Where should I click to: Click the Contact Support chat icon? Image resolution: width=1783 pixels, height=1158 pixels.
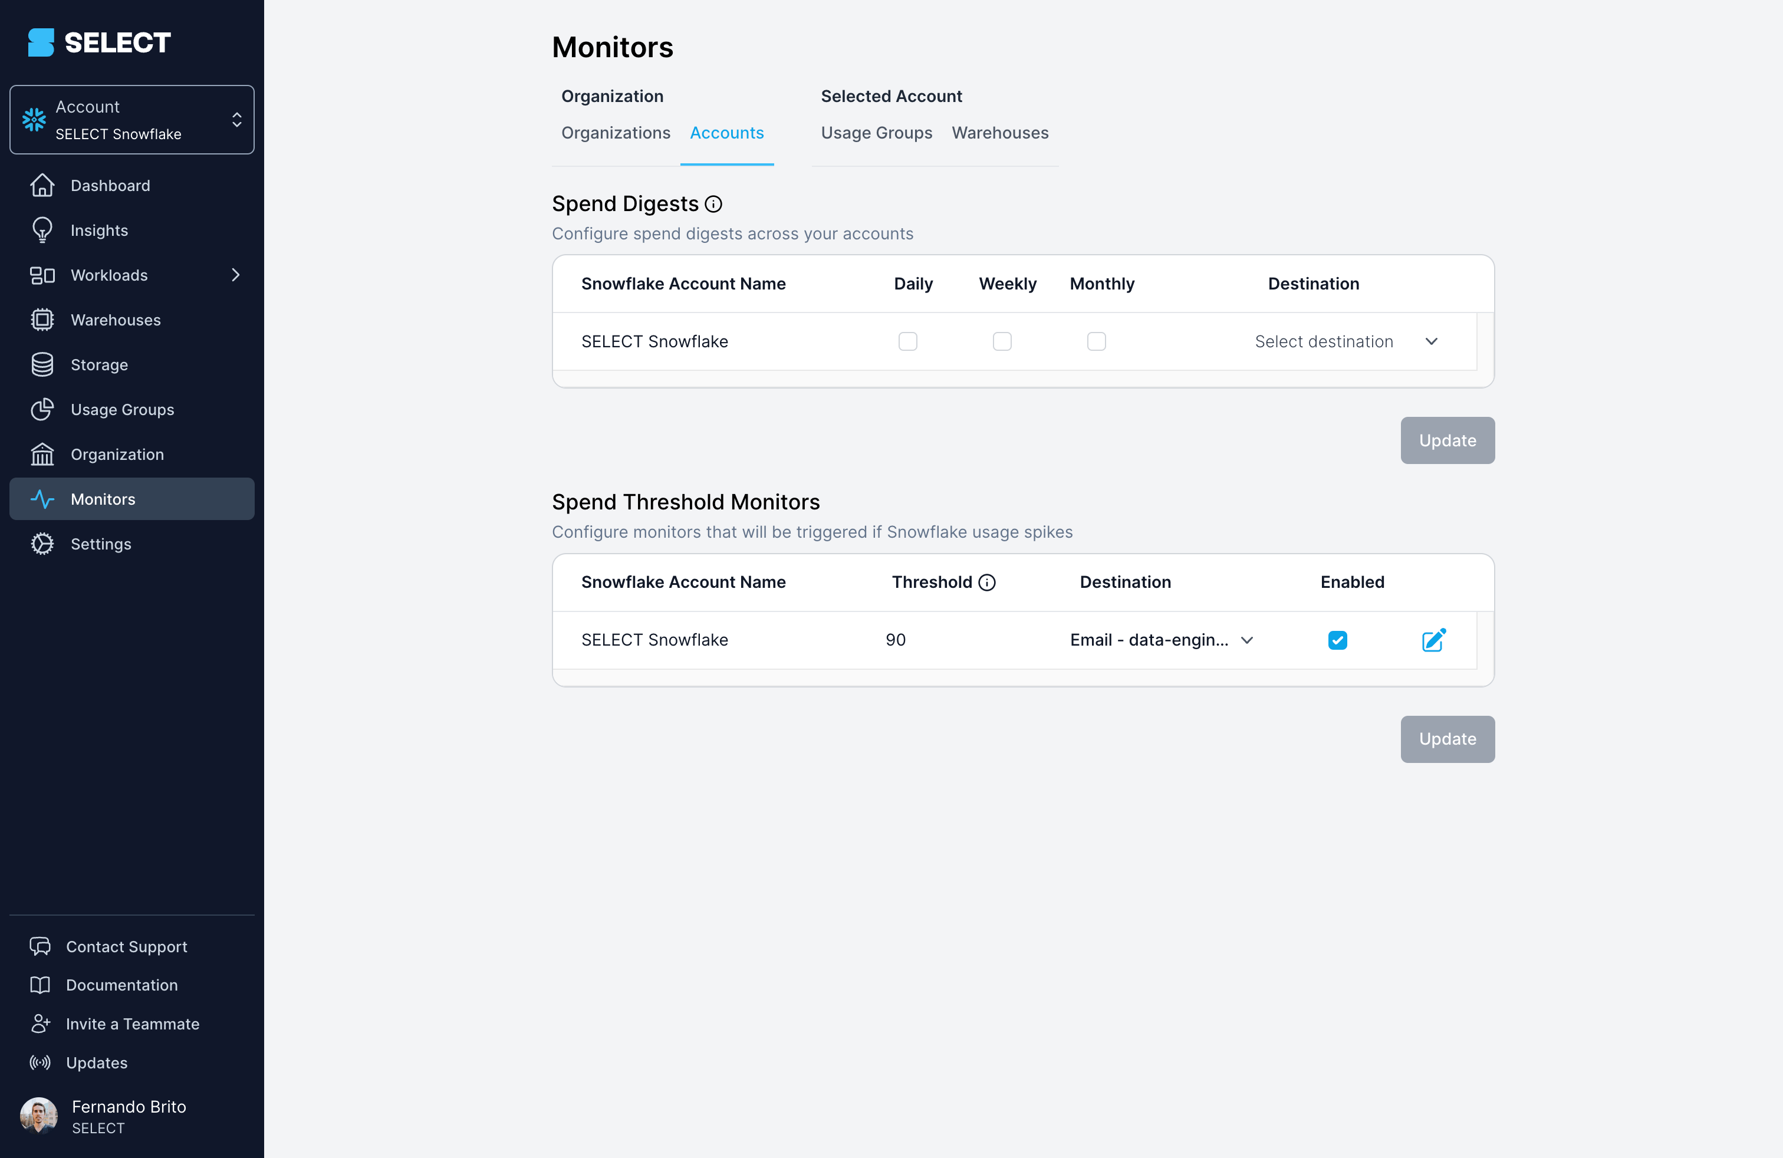click(40, 946)
